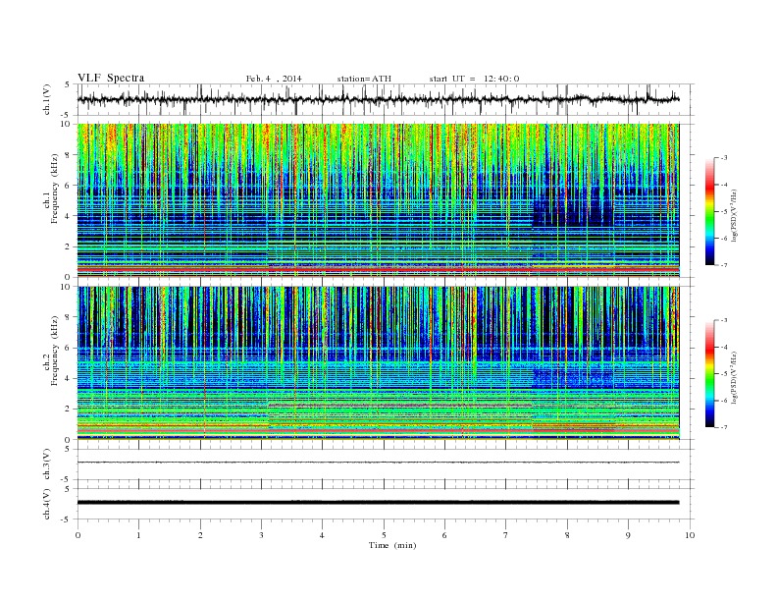Click the lower "log(PSD)(V²/Hz)" colorbar label
This screenshot has height=601, width=777.
(734, 377)
